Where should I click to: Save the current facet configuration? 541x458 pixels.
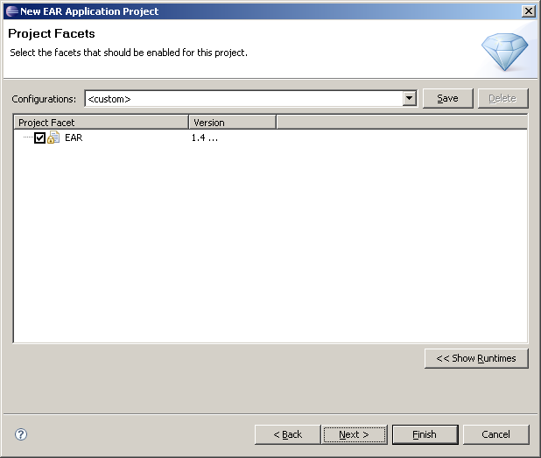click(x=447, y=98)
